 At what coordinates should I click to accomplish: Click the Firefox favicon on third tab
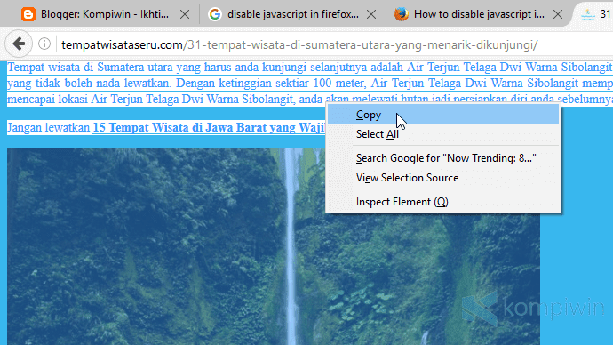401,14
